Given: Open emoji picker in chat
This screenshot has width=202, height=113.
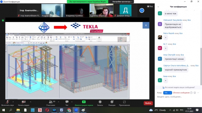Looking at the screenshot, I should tap(195, 93).
